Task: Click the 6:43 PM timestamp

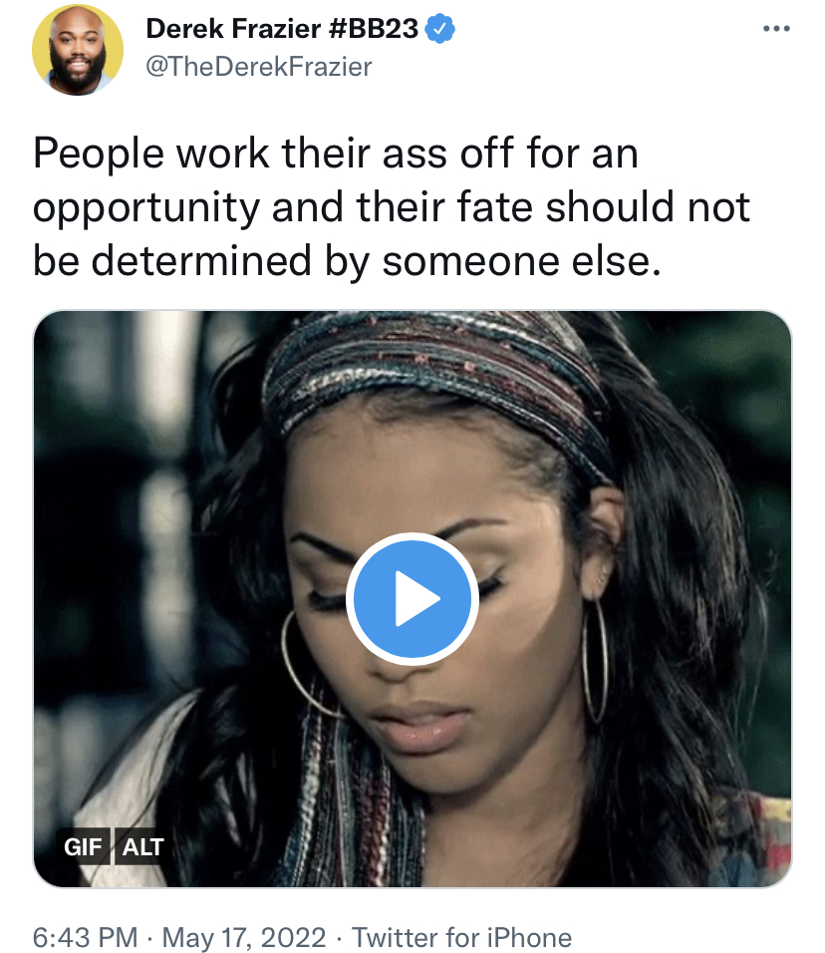Action: point(85,937)
